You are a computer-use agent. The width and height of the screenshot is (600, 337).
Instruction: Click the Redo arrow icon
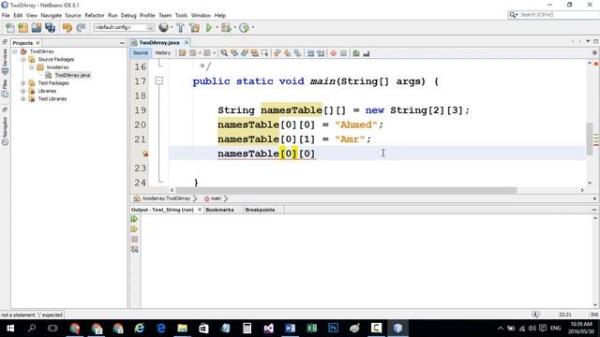(x=81, y=27)
